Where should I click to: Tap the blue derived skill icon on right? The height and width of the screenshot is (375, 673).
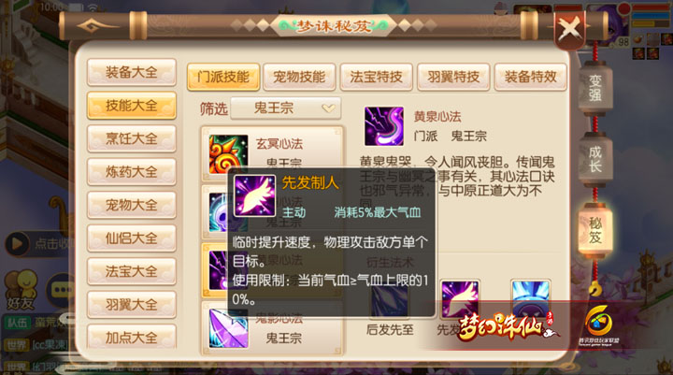click(531, 298)
